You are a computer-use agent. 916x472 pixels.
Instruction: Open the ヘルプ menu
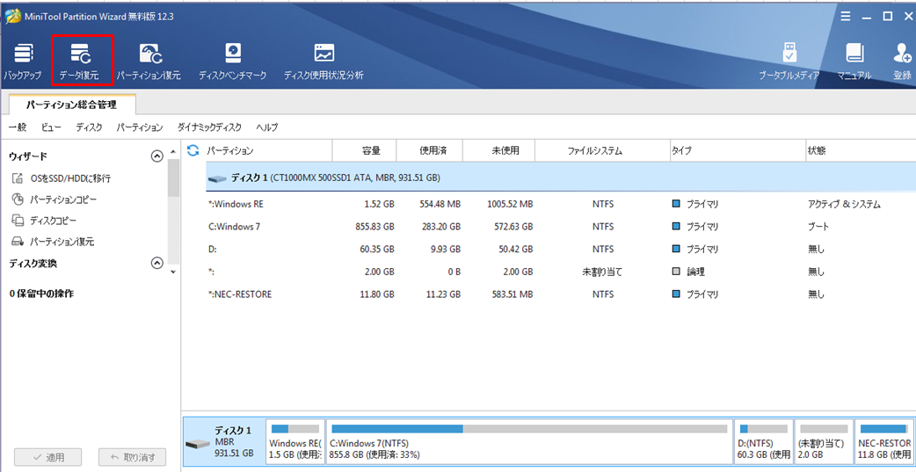pos(267,127)
